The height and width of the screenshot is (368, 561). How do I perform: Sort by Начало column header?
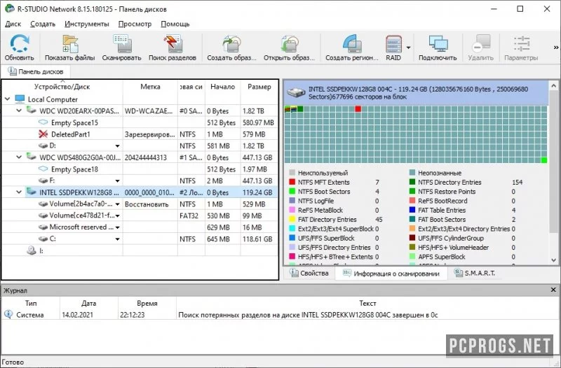(x=222, y=86)
